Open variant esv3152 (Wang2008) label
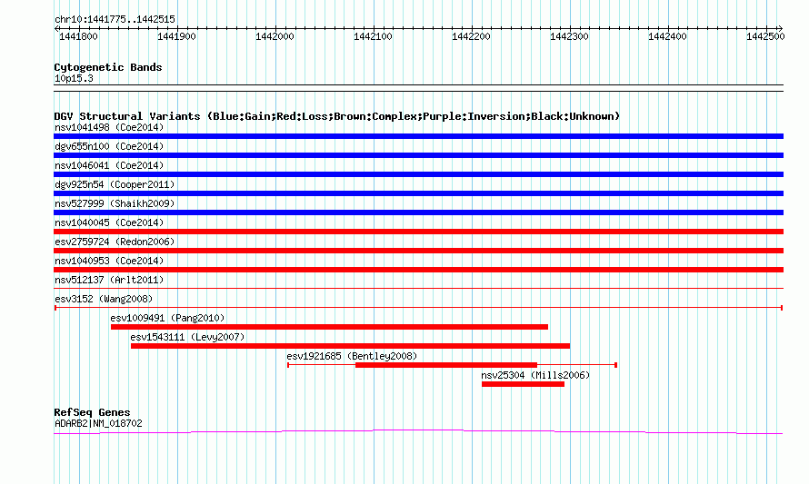 click(x=104, y=299)
